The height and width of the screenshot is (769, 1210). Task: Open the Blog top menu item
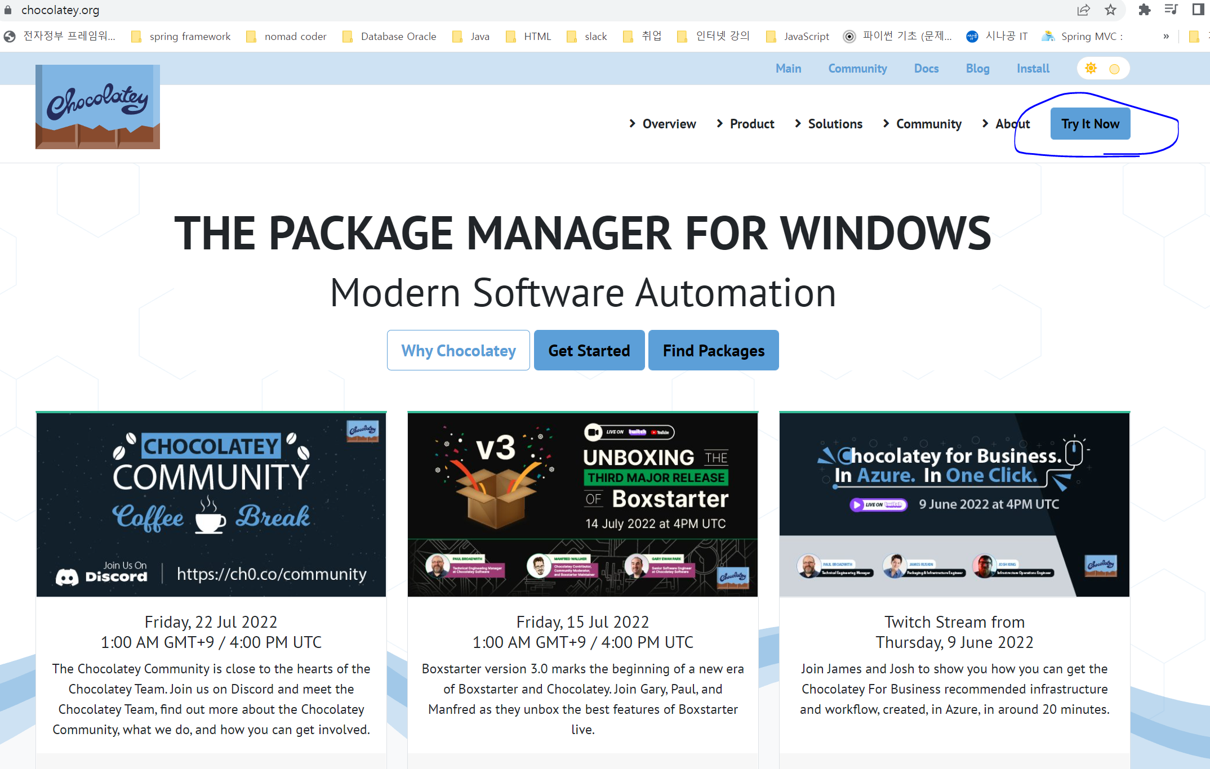977,69
